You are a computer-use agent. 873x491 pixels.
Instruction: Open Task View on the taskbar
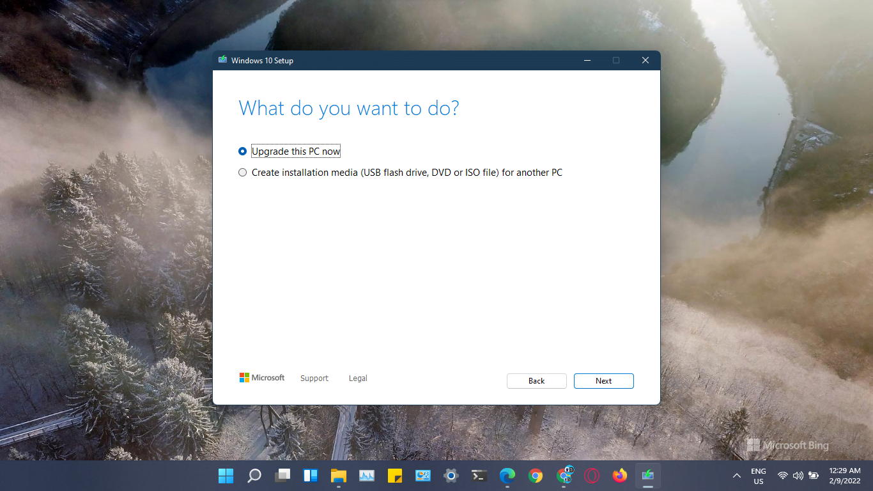(x=282, y=476)
